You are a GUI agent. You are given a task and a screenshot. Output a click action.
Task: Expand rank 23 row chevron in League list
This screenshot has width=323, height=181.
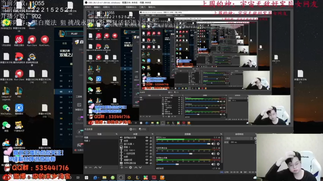(71, 81)
